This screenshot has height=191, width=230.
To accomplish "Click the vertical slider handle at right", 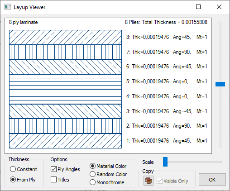I will click(220, 84).
